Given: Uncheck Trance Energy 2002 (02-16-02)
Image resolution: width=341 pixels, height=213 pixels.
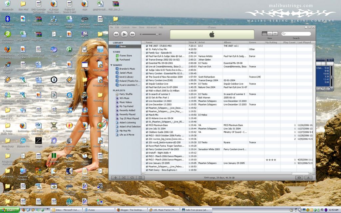Looking at the screenshot, I should 147,60.
